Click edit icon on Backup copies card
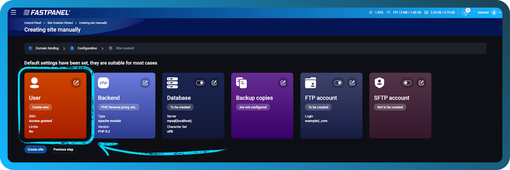Screen dimensions: 510x170 (283, 83)
